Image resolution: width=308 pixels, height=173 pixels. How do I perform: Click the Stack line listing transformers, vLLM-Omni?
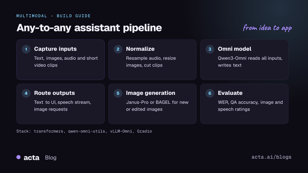84,131
